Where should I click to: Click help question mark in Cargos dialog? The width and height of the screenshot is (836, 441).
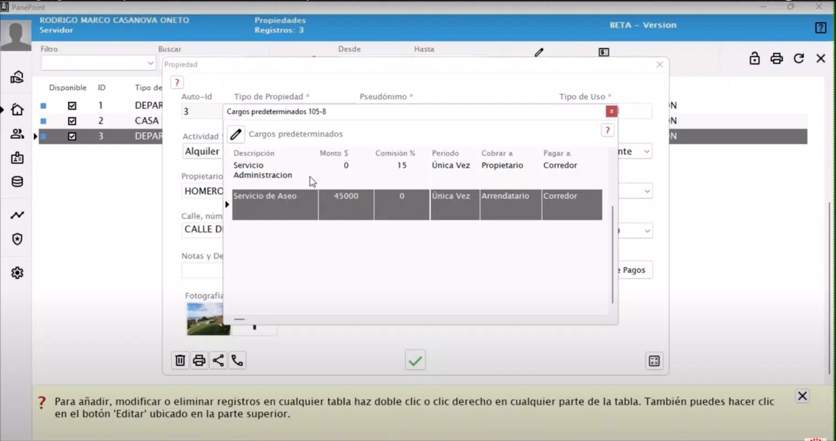607,130
